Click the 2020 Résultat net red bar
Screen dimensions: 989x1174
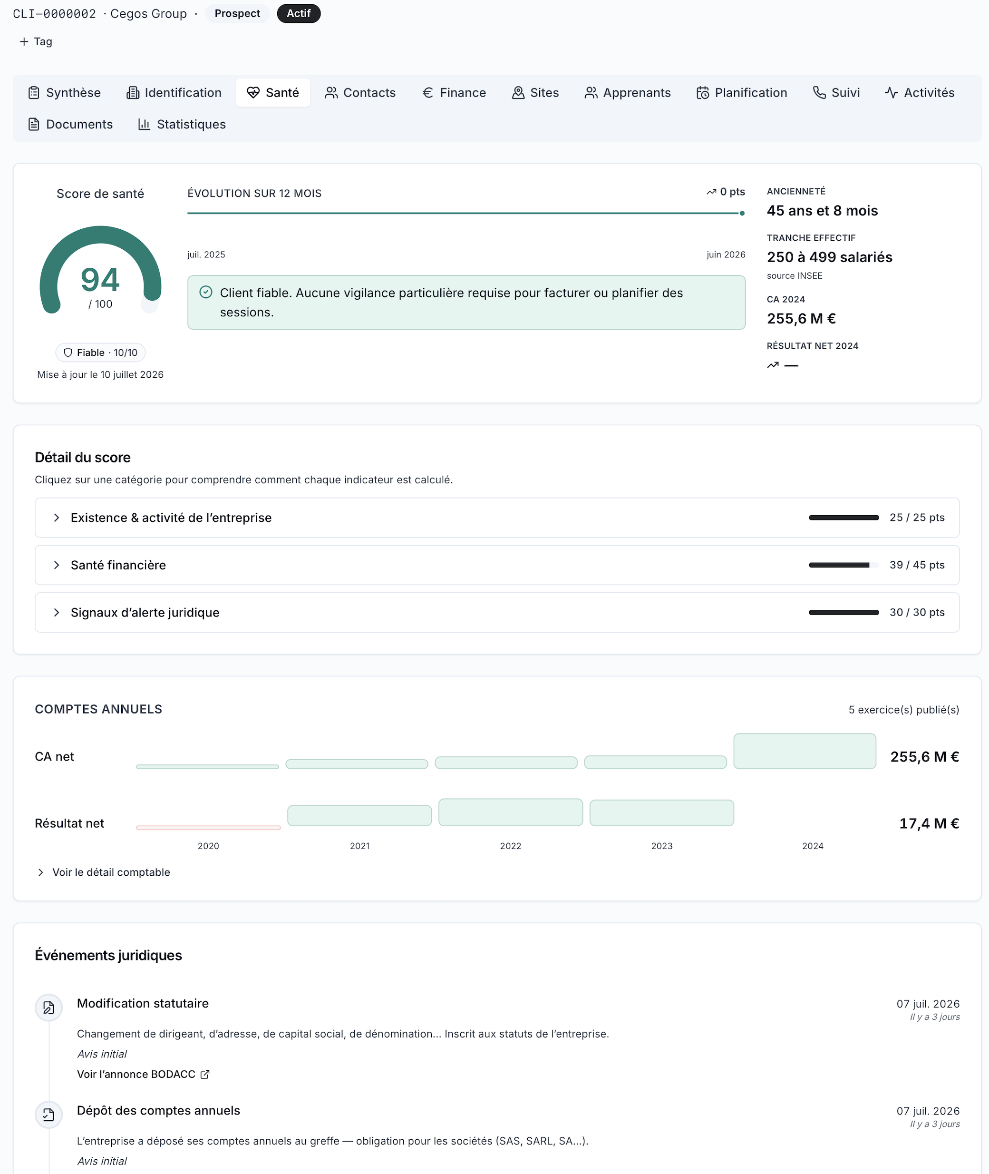(209, 828)
